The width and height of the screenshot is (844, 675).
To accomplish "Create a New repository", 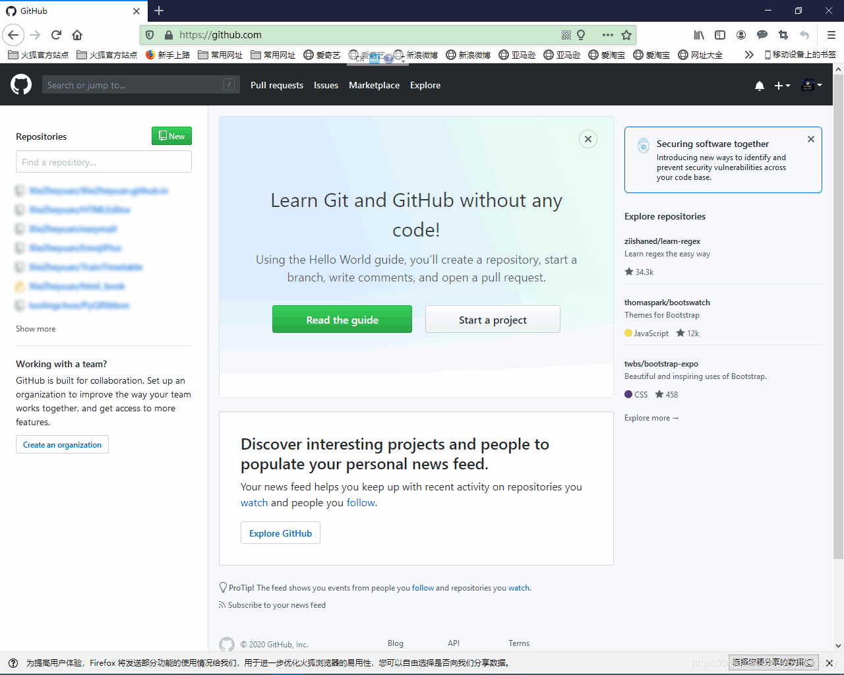I will tap(171, 136).
